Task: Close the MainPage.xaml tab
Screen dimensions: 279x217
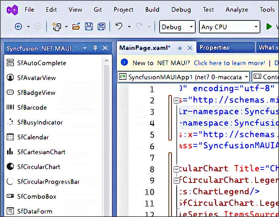Action: pos(190,48)
